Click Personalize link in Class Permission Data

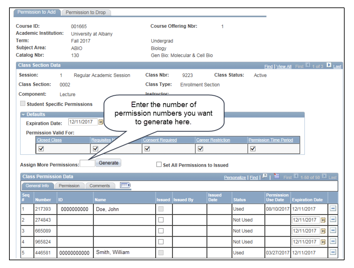[235, 177]
